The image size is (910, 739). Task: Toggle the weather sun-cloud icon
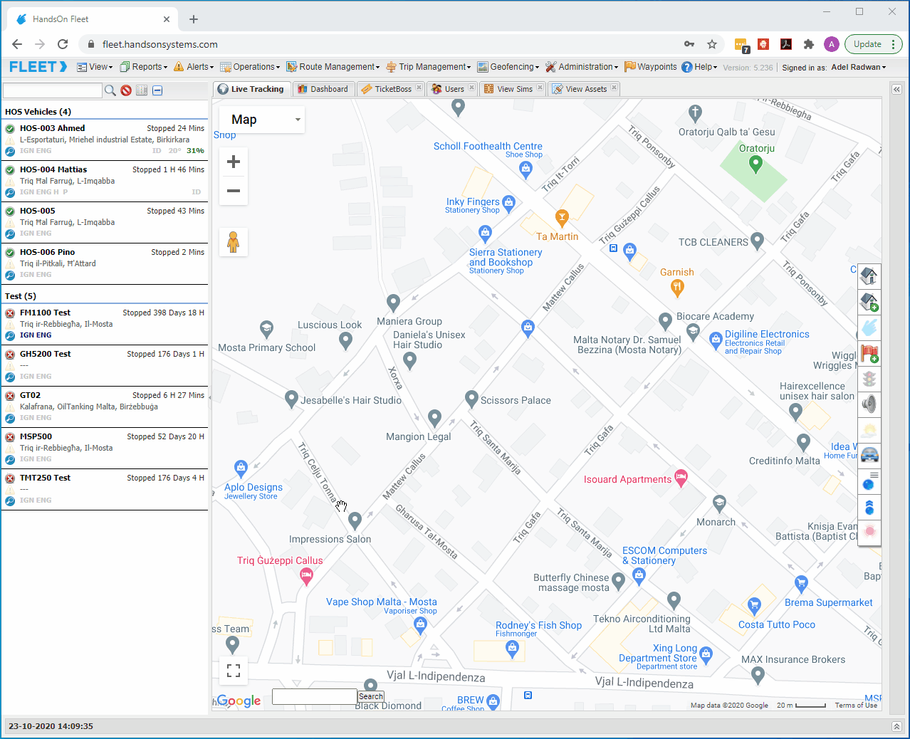point(869,430)
